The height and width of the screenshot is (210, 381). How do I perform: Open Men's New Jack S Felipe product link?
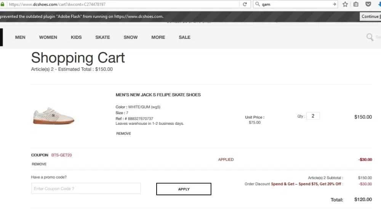click(x=158, y=95)
